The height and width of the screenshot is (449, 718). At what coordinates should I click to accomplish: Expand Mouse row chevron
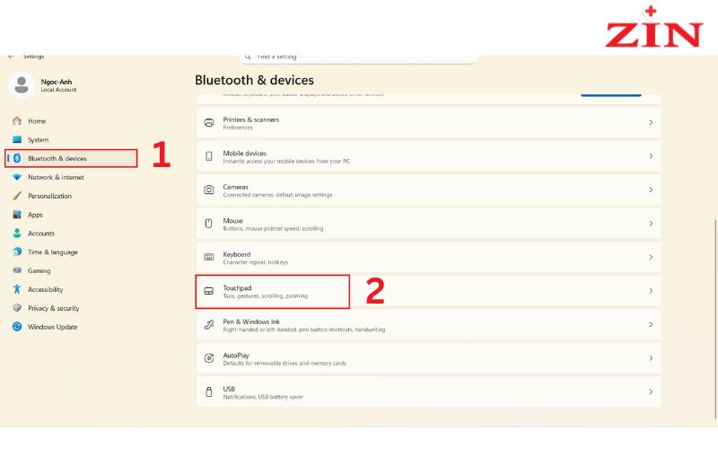click(651, 224)
